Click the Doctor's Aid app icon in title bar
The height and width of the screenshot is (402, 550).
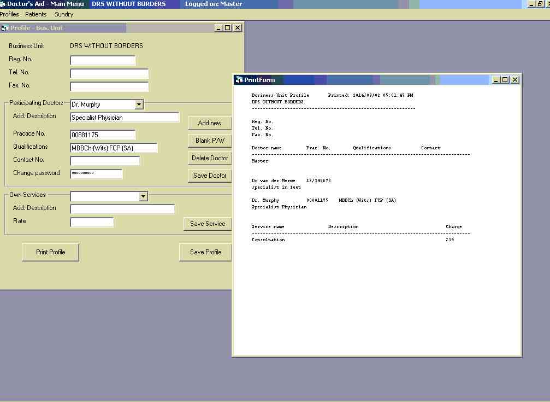click(3, 4)
